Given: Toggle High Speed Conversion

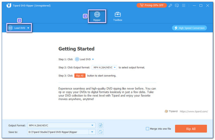Looking at the screenshot, I should pos(189,28).
